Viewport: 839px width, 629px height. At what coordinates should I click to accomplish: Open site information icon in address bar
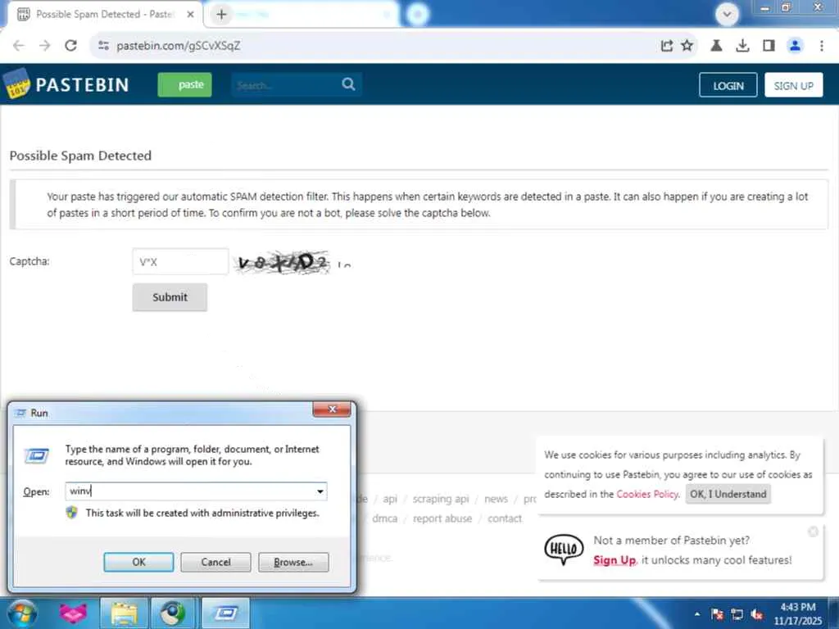pos(104,46)
